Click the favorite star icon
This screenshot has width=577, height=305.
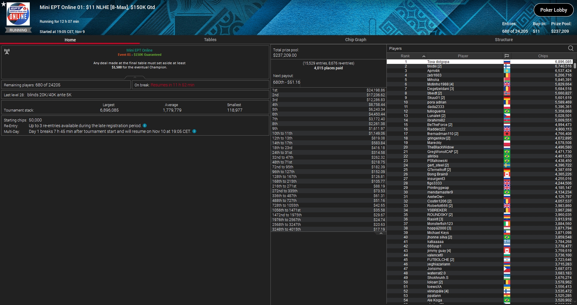3,4
